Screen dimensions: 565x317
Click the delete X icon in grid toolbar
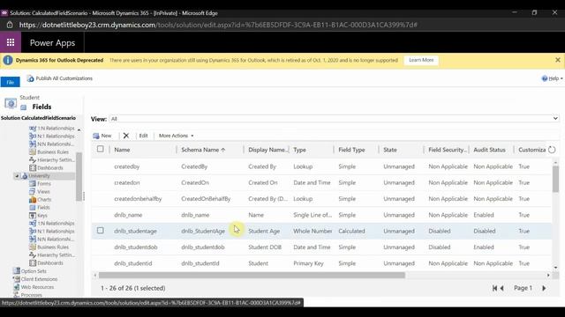coord(125,136)
